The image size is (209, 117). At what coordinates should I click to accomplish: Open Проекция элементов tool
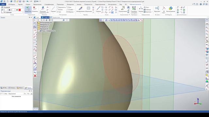coord(43,10)
